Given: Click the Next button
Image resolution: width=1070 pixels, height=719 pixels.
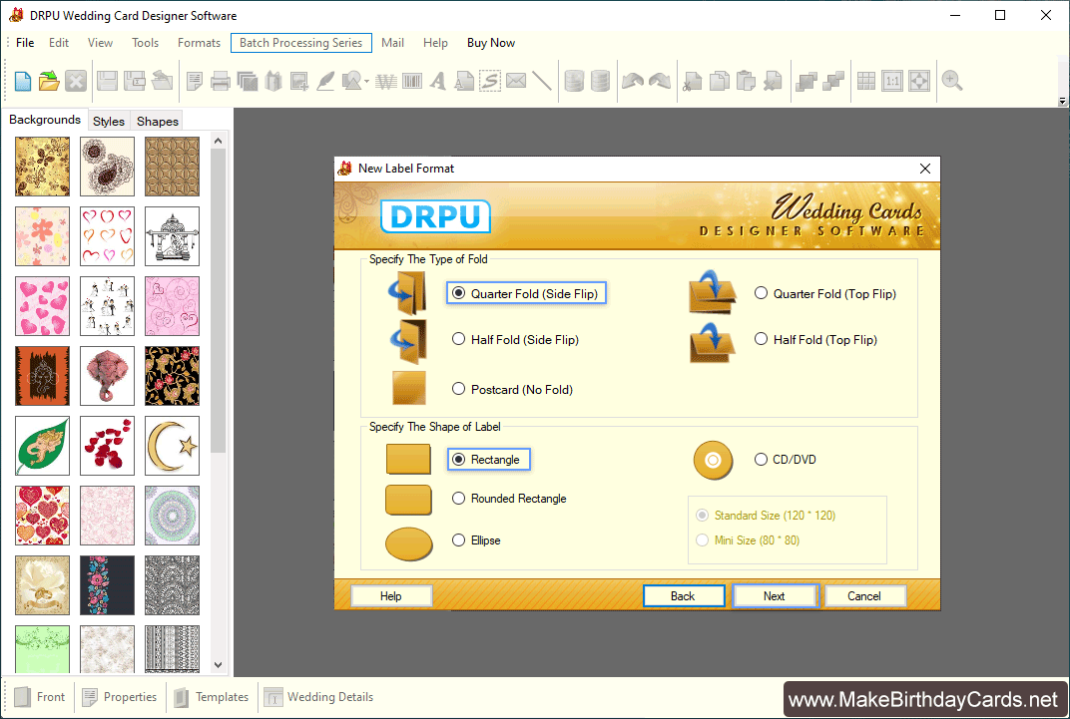Looking at the screenshot, I should point(775,595).
